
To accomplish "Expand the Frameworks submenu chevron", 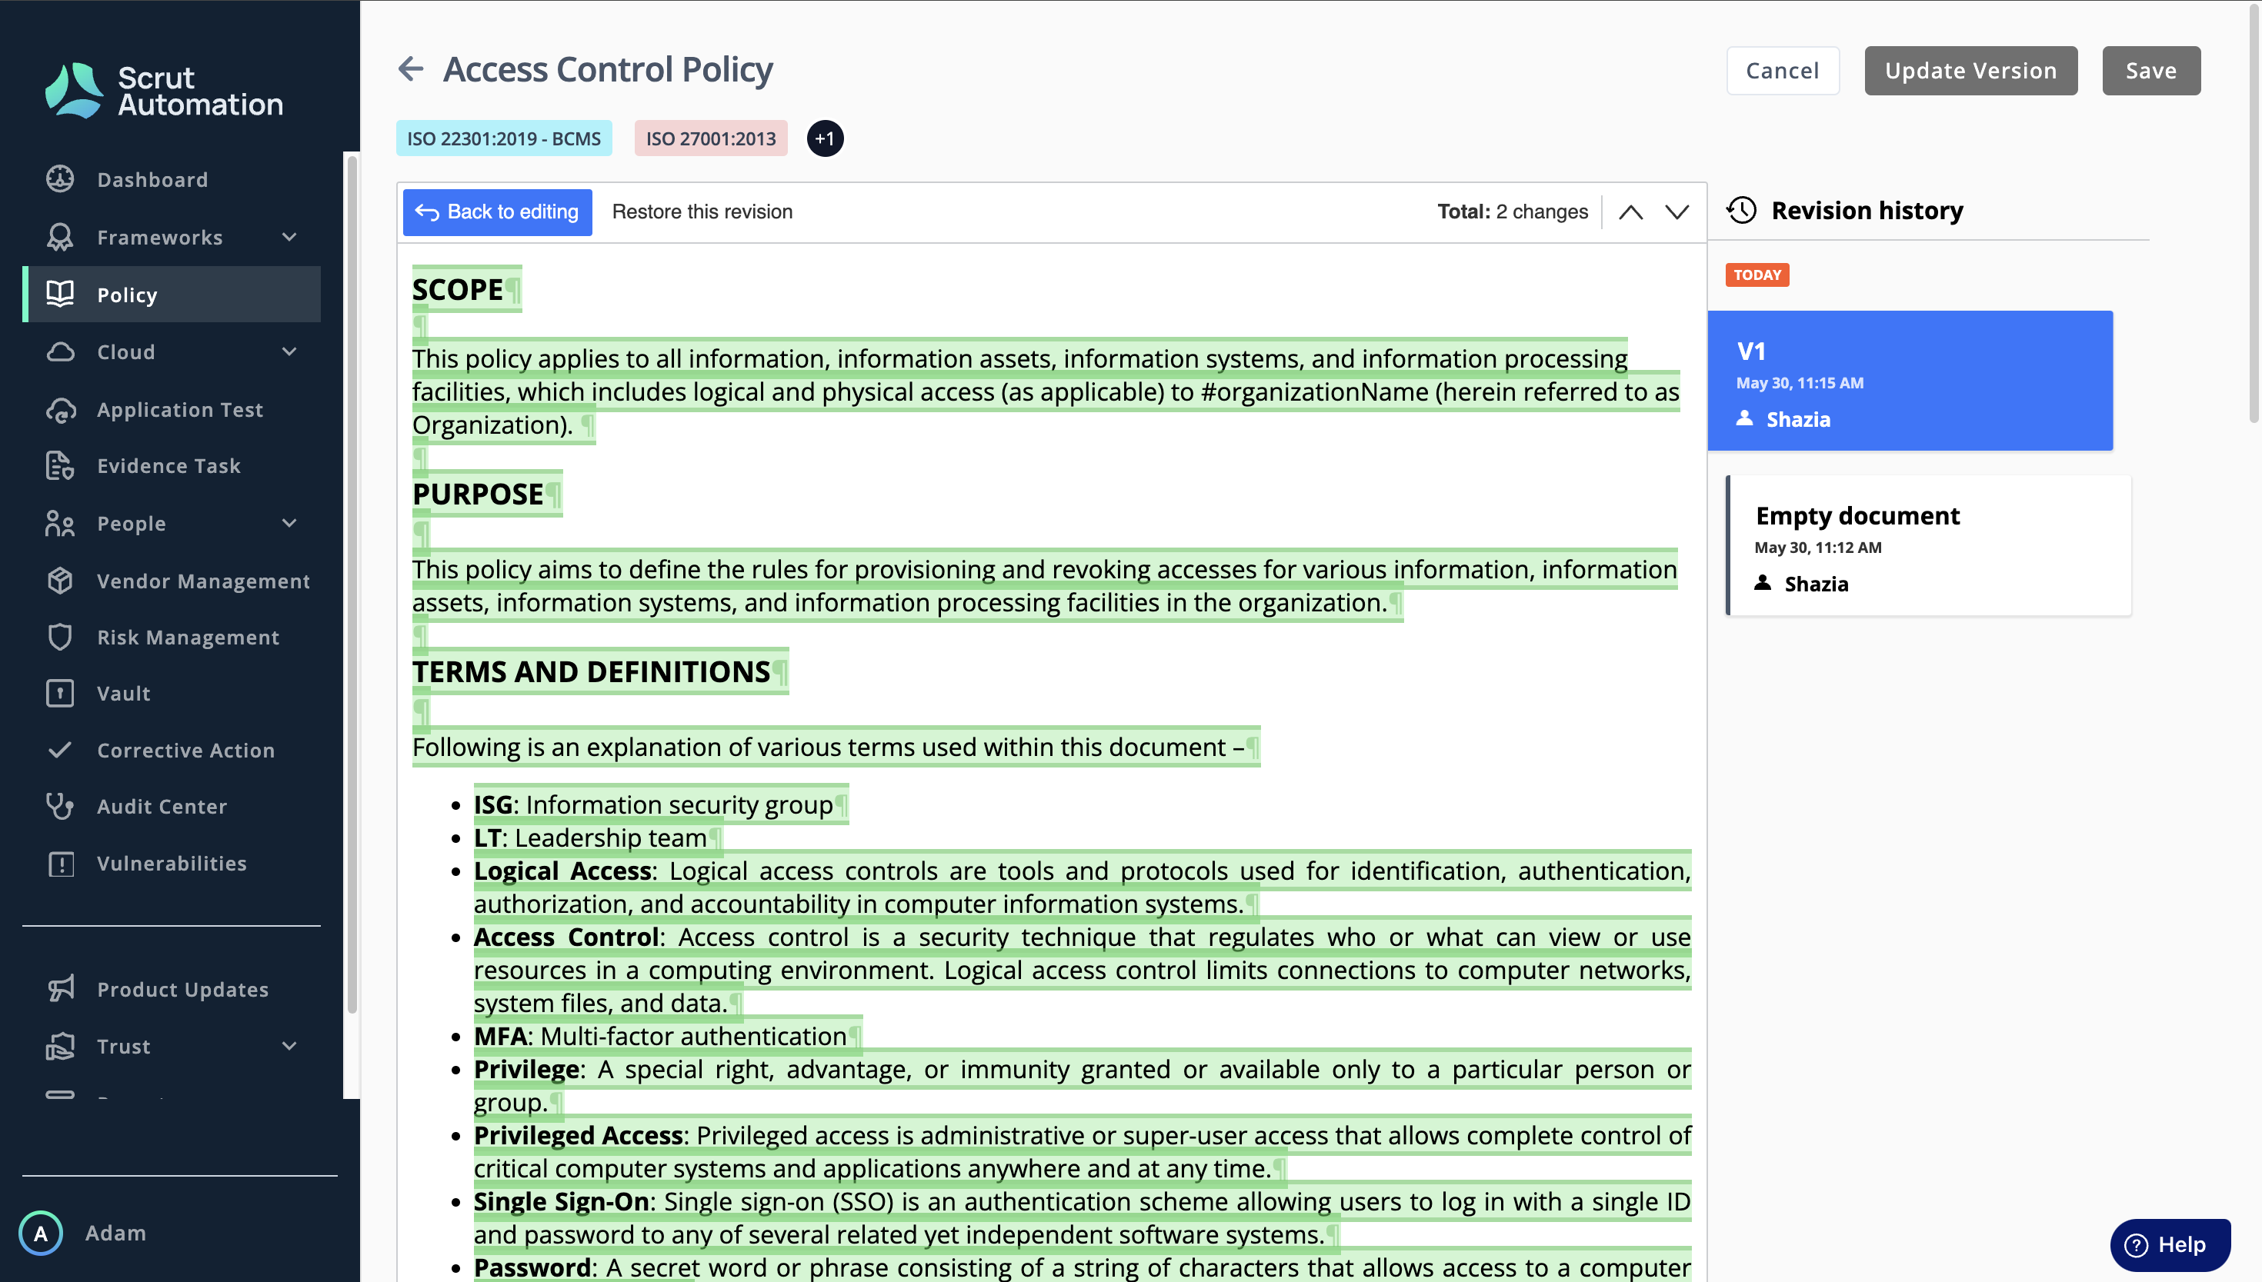I will (290, 237).
